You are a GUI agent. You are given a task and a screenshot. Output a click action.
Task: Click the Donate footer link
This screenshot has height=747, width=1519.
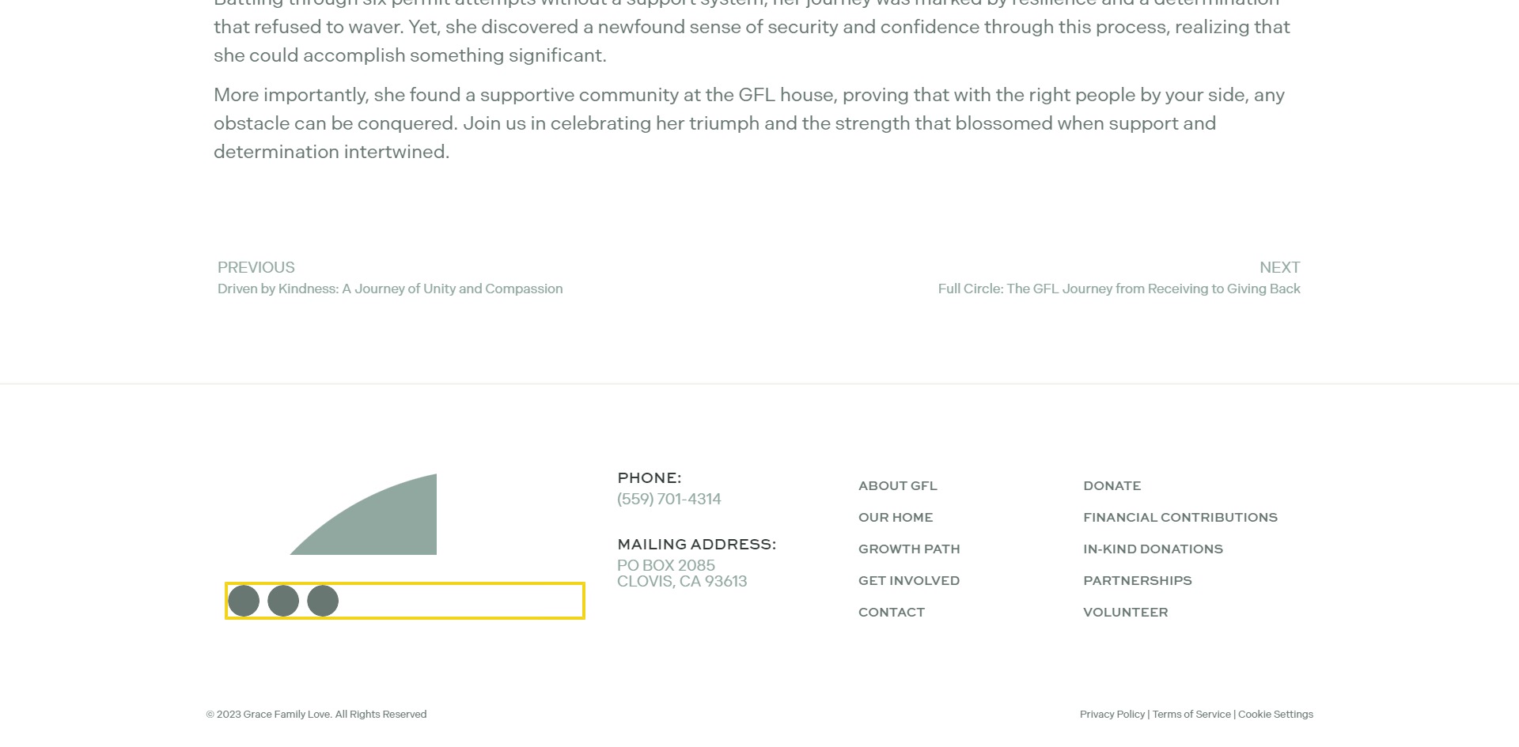1112,485
